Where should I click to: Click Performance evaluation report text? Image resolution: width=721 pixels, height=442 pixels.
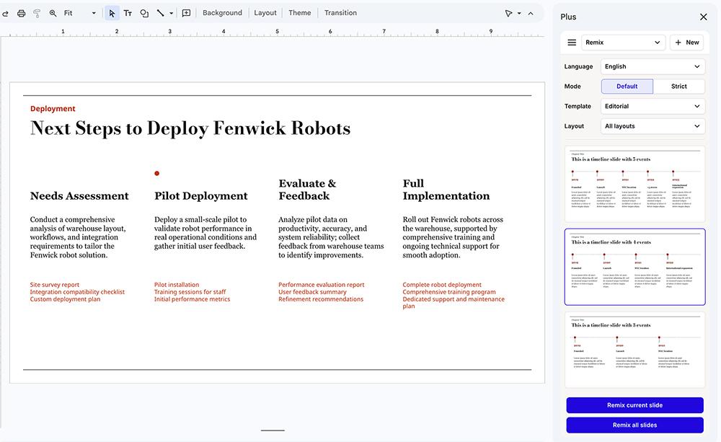[321, 285]
